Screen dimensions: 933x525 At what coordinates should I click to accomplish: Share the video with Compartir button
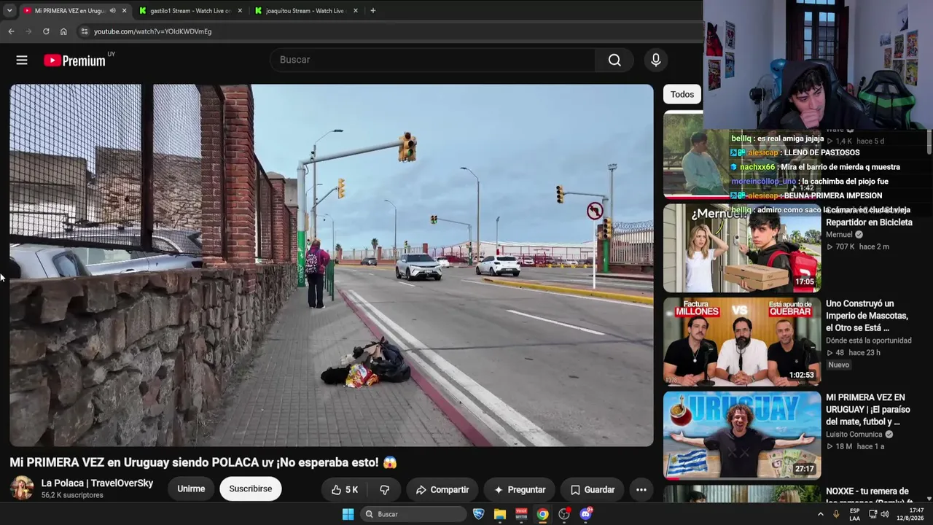(x=442, y=490)
